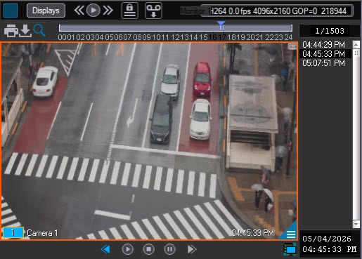362x259 pixels.
Task: Fast forward with the double right chevron
Action: click(108, 11)
